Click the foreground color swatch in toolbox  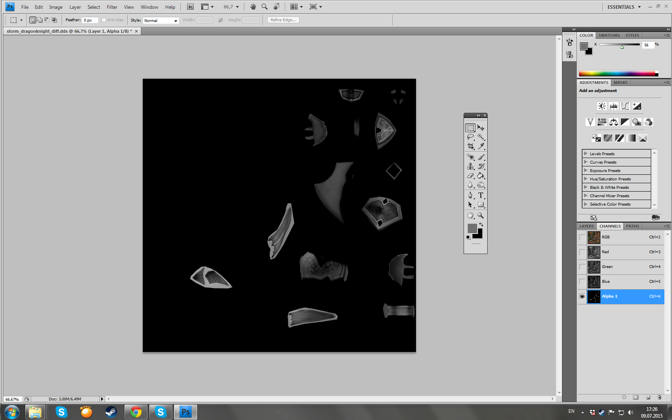(472, 228)
